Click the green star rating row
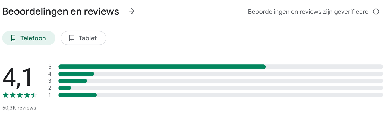 [20, 95]
